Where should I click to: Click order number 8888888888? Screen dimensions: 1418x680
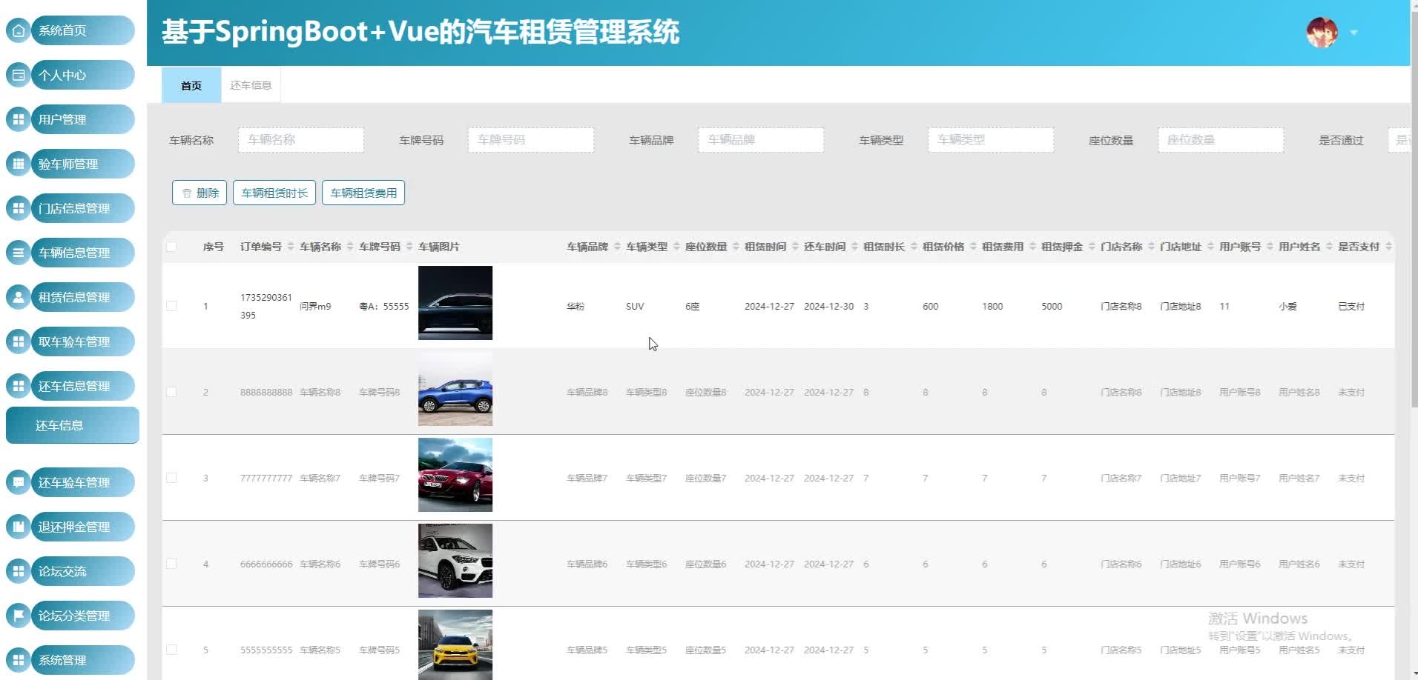coord(266,392)
